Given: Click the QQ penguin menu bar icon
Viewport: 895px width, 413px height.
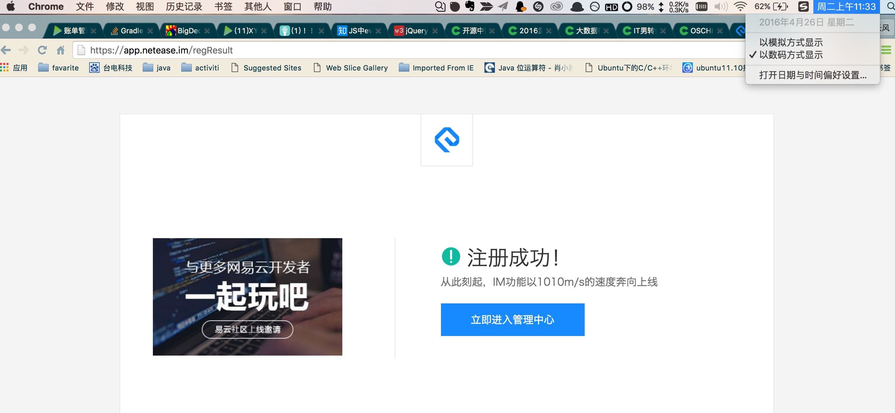Looking at the screenshot, I should (x=520, y=7).
